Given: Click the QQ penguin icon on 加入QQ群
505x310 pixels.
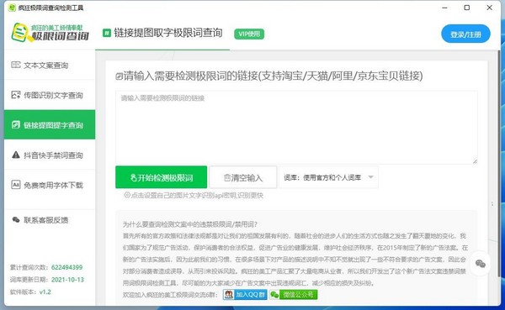Looking at the screenshot, I should click(x=229, y=295).
